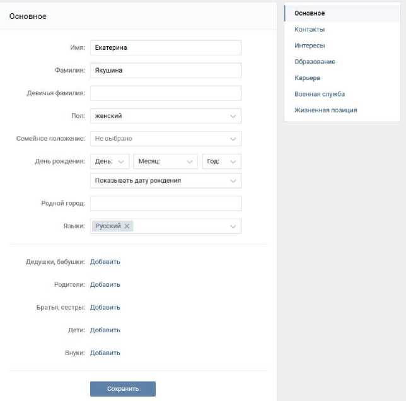Click the Имя input field
This screenshot has width=406, height=401.
(x=165, y=48)
